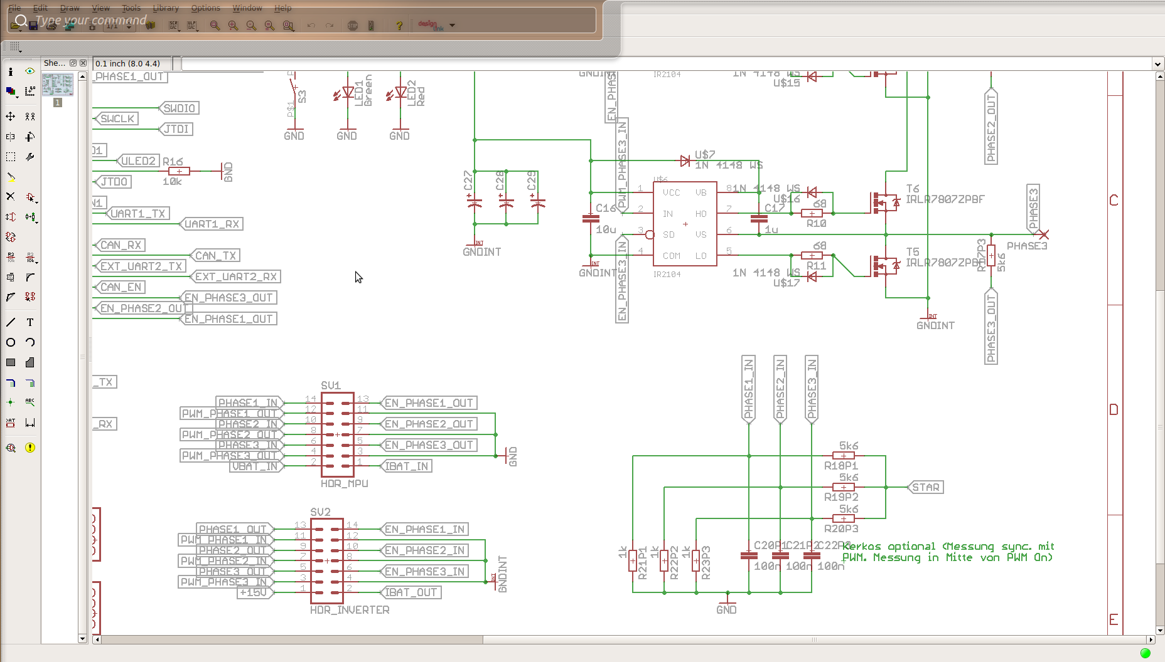Screen dimensions: 1165x662
Task: Click the Zoom to fit magnifier
Action: [215, 26]
